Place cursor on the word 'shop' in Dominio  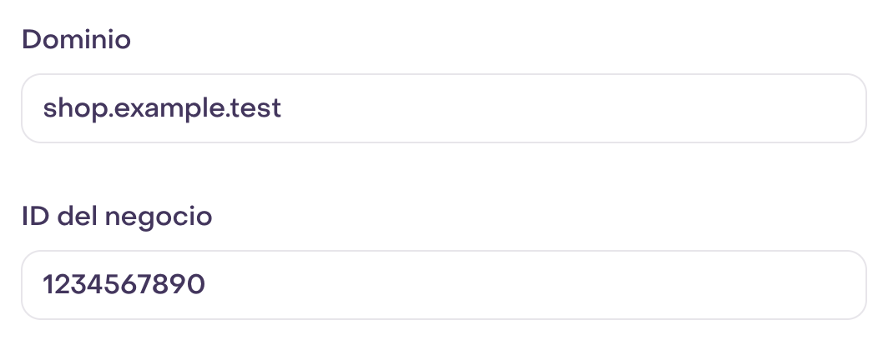point(75,108)
